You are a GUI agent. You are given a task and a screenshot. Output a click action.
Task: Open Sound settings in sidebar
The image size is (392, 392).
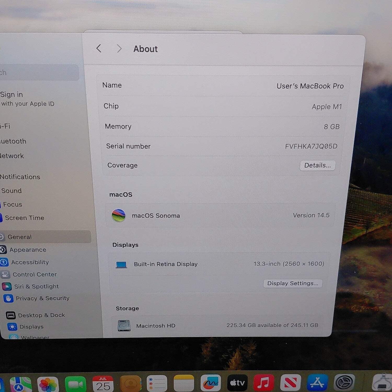(11, 191)
